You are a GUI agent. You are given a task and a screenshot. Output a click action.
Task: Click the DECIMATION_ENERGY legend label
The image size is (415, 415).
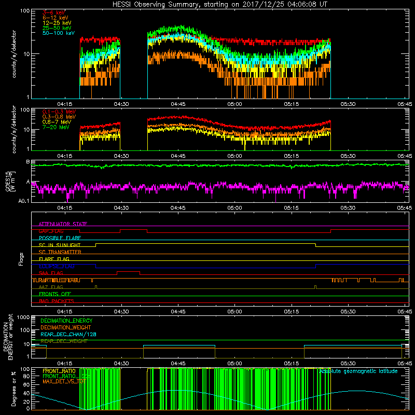pos(66,321)
